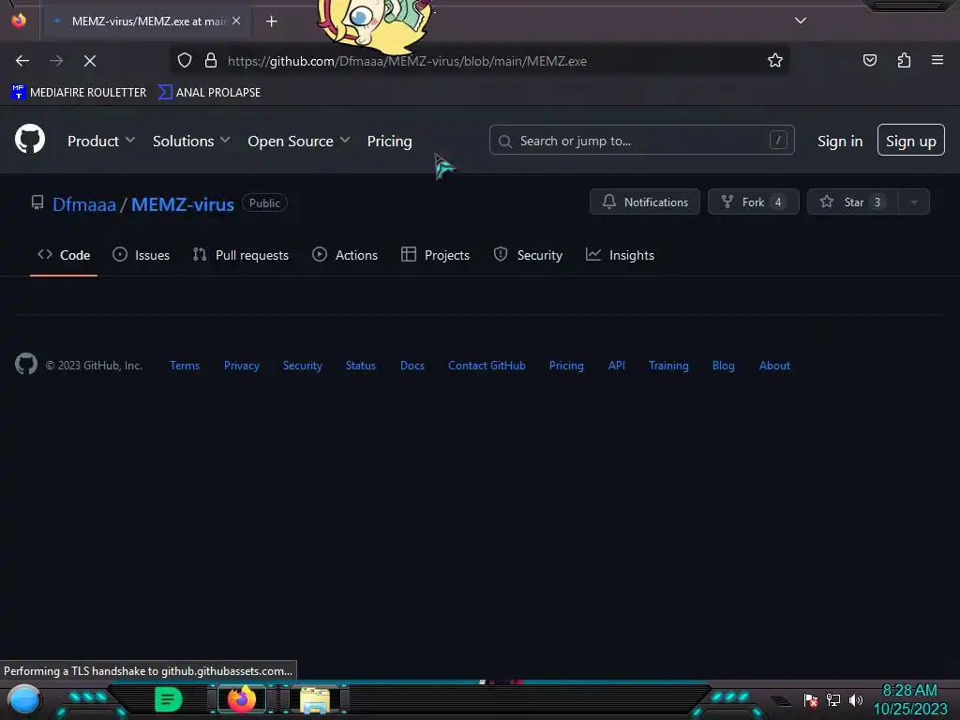
Task: Click the taskbar clock showing 8:28 AM
Action: [909, 699]
